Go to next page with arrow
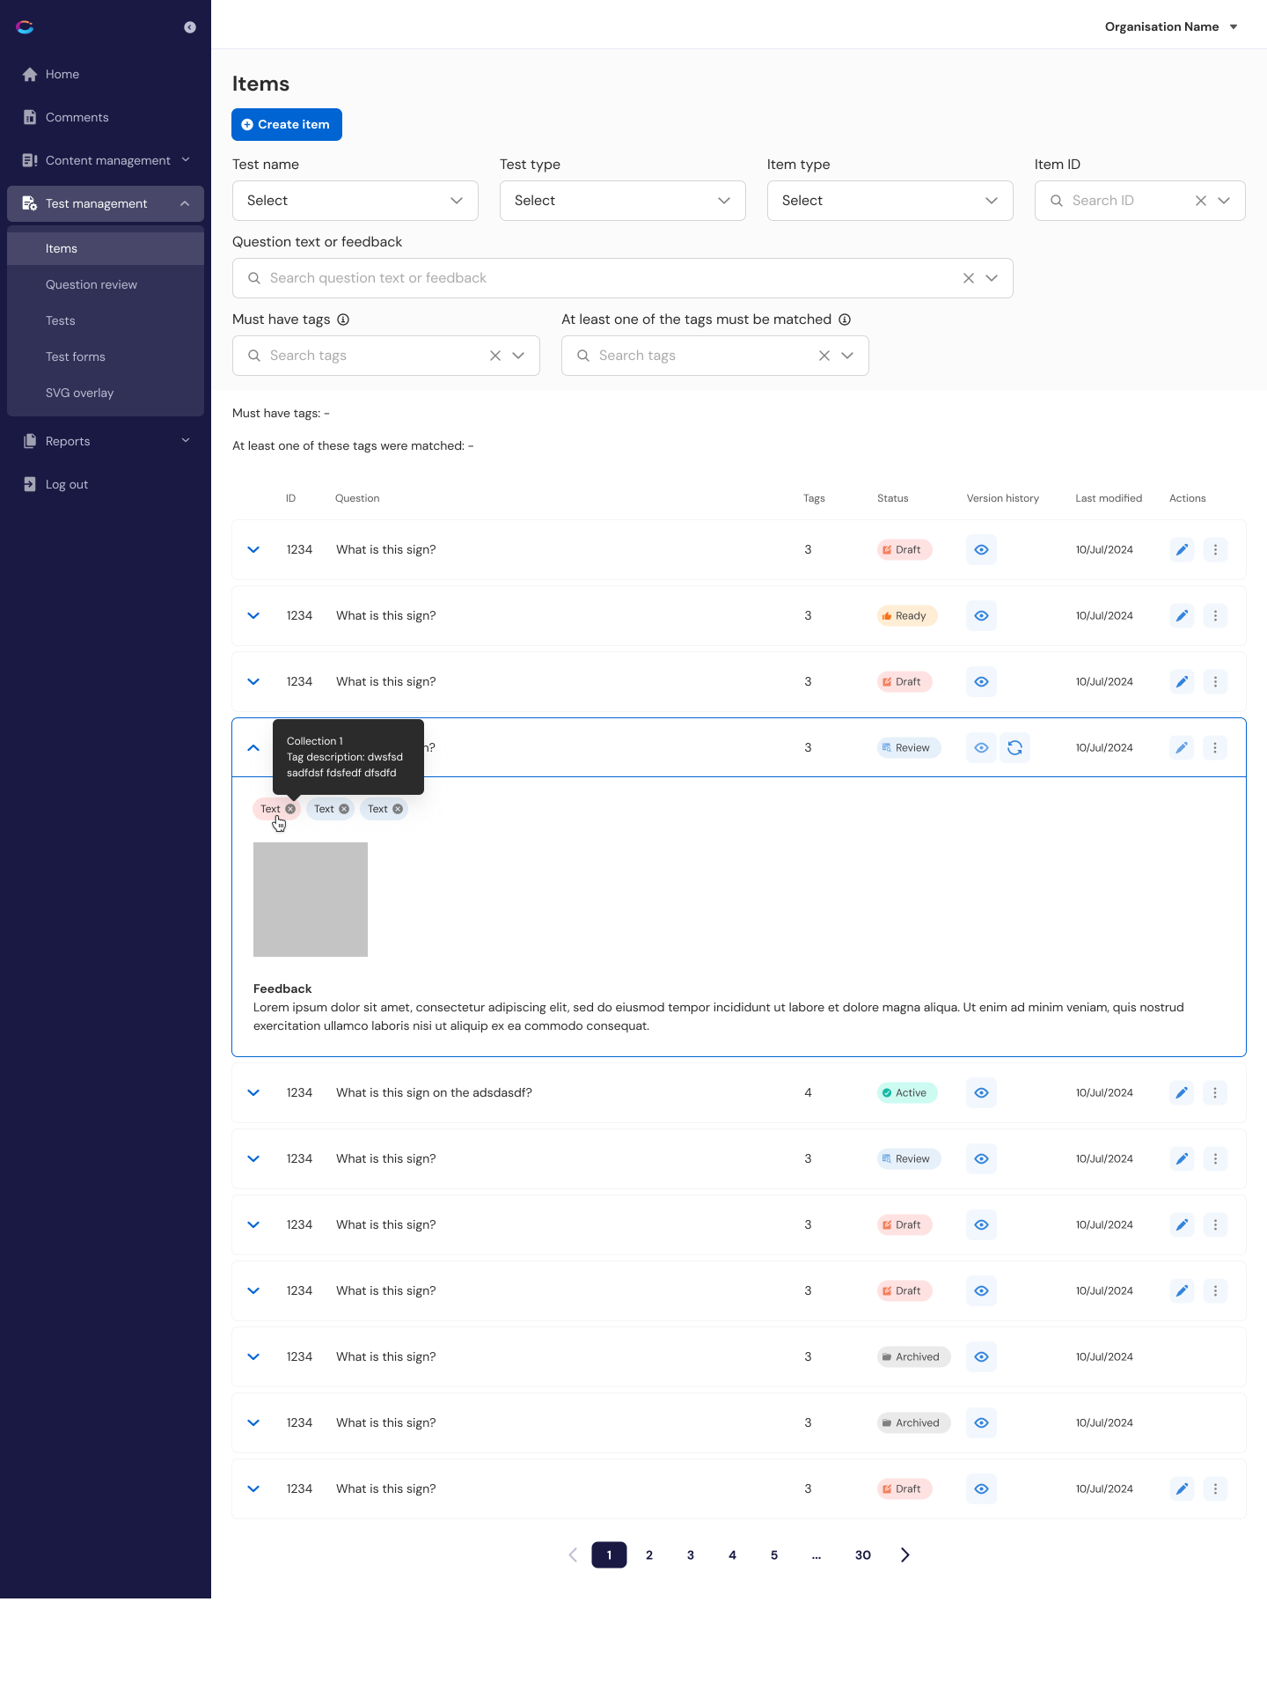 click(904, 1554)
